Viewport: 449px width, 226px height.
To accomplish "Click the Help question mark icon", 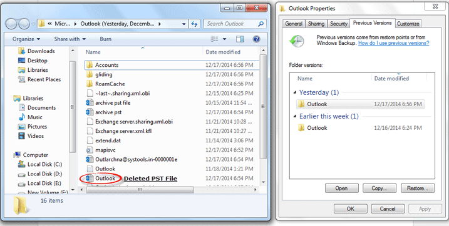I will pyautogui.click(x=256, y=39).
